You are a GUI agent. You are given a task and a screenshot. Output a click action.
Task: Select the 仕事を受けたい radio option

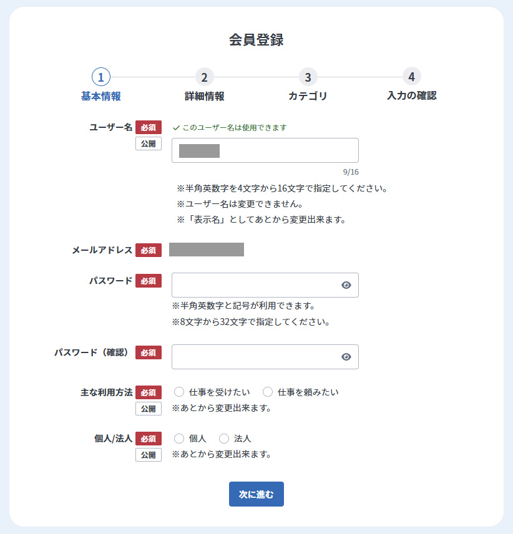(179, 392)
